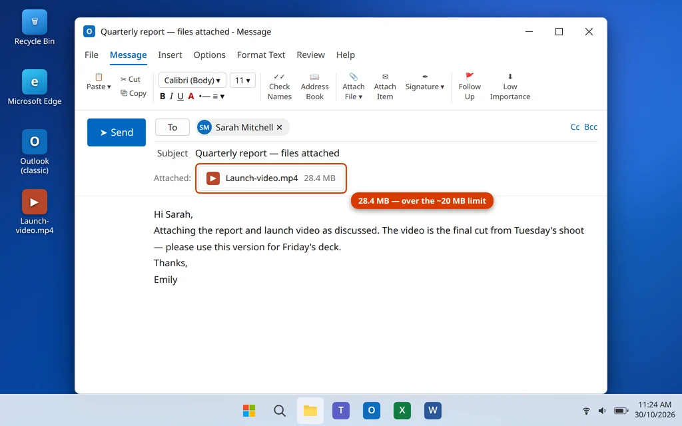Open taskbar Search
The height and width of the screenshot is (426, 682).
[x=280, y=410]
